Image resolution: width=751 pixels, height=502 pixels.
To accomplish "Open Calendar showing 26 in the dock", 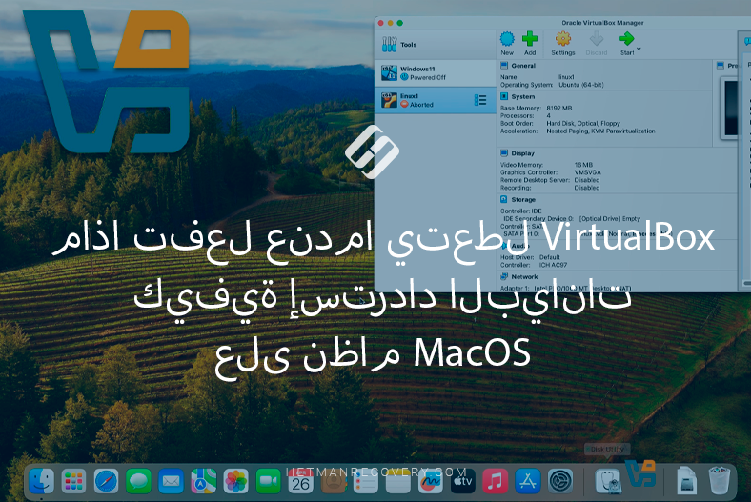I will click(x=301, y=481).
